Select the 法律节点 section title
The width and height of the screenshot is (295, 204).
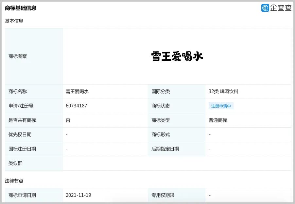pyautogui.click(x=14, y=181)
